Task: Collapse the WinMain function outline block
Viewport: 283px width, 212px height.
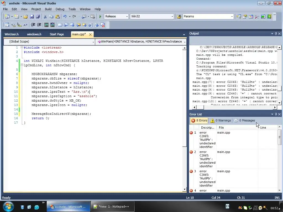Action: [x=22, y=65]
